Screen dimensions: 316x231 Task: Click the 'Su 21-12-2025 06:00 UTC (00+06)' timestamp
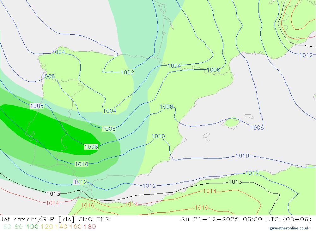246,219
